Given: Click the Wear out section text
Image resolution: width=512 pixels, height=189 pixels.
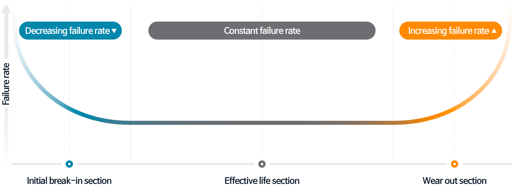Looking at the screenshot, I should (454, 181).
